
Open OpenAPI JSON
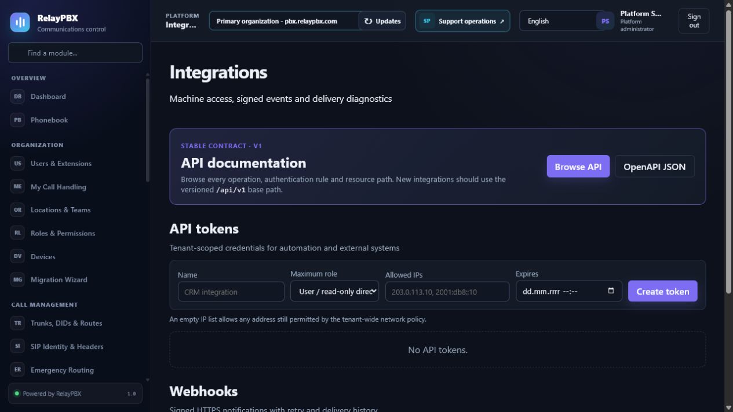click(654, 167)
